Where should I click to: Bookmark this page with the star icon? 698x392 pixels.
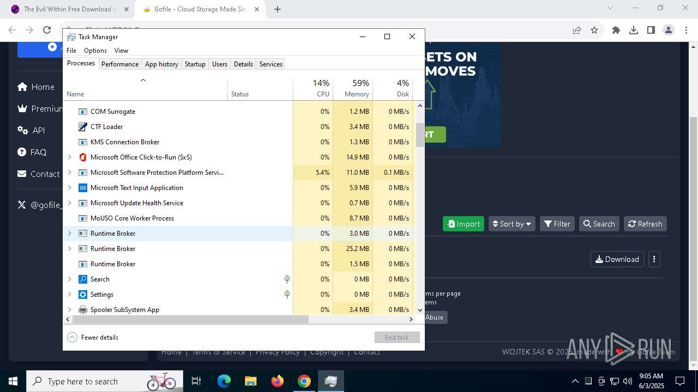coord(594,30)
